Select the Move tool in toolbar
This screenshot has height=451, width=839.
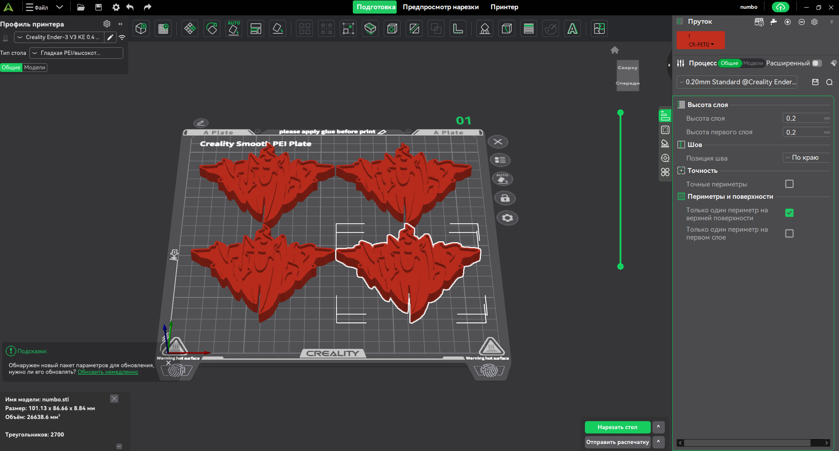pos(190,29)
